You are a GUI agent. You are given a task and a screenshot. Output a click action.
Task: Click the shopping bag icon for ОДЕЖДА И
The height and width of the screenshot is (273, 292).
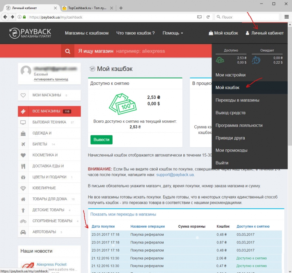[23, 133]
